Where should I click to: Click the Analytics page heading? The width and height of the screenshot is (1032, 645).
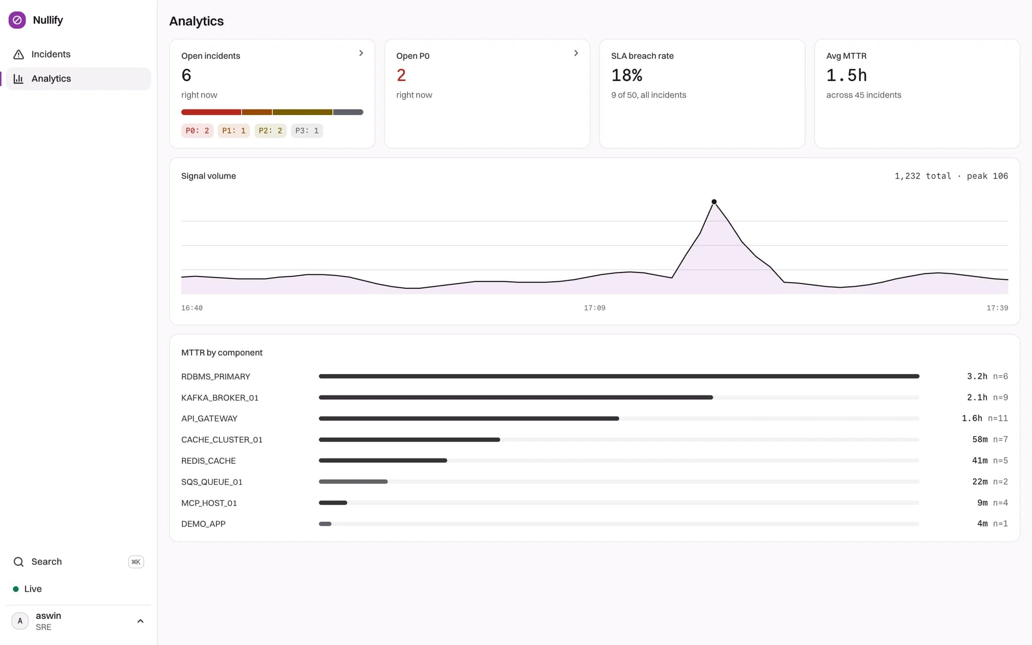click(x=196, y=21)
